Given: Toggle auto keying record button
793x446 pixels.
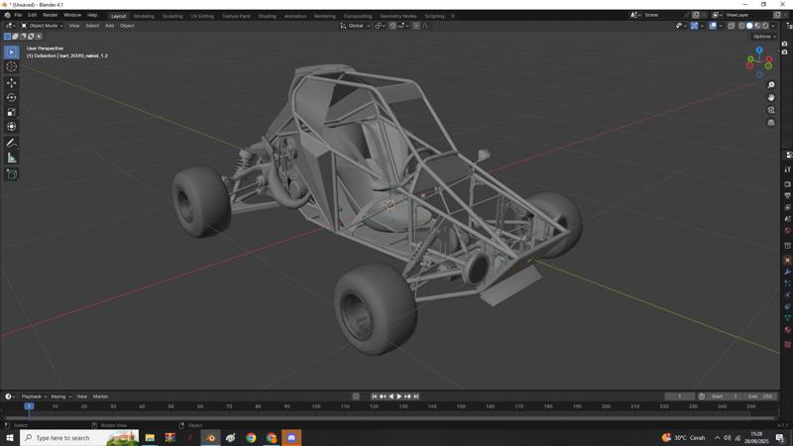Looking at the screenshot, I should pos(356,396).
